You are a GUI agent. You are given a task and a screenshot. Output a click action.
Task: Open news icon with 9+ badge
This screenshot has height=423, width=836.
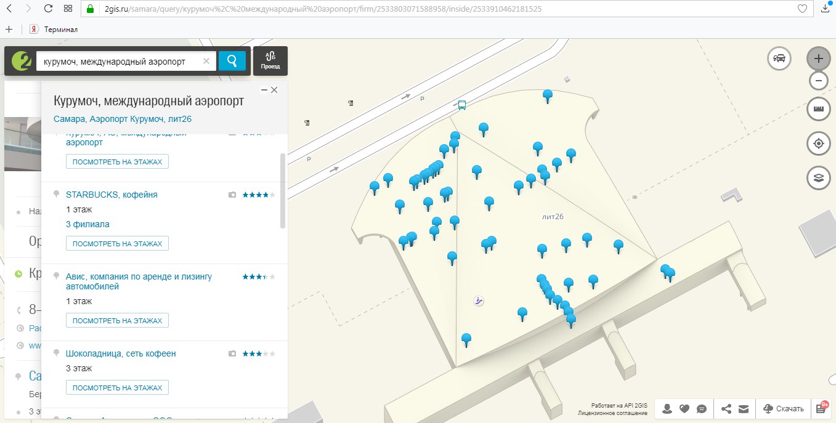click(822, 408)
